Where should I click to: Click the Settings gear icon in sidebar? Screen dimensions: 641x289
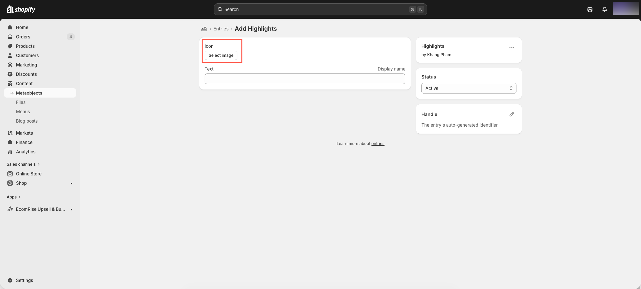click(x=10, y=280)
